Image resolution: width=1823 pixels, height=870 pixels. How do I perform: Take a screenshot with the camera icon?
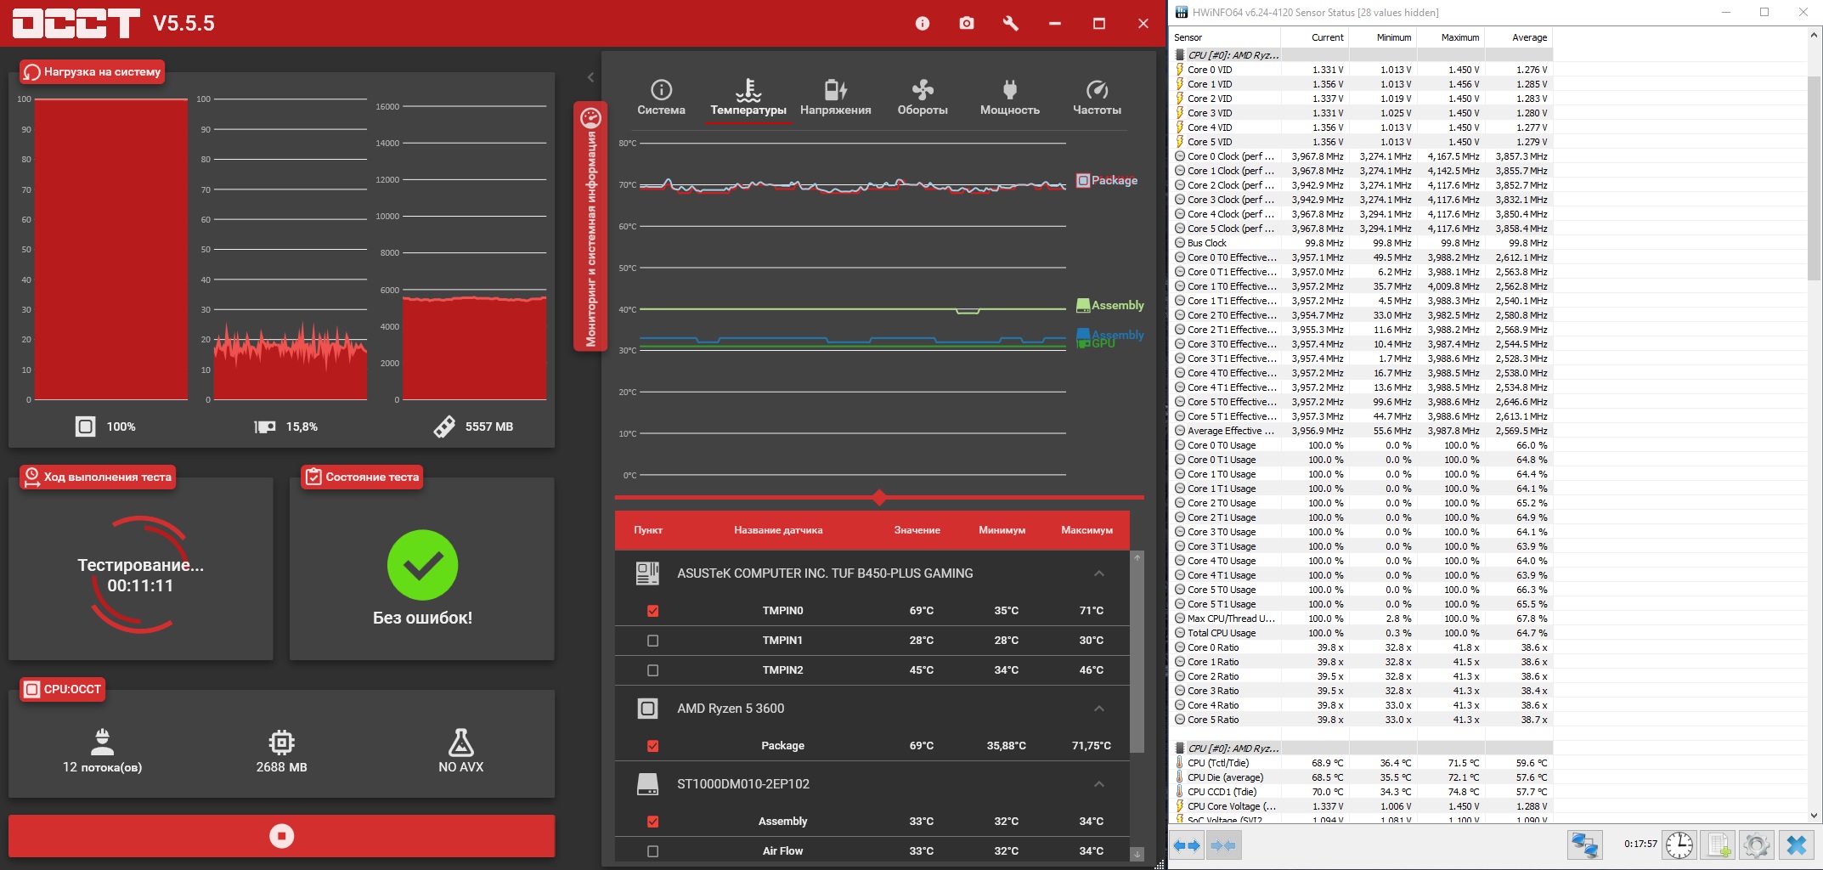pyautogui.click(x=967, y=24)
